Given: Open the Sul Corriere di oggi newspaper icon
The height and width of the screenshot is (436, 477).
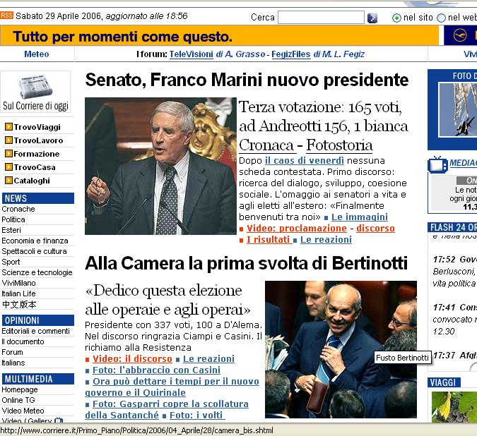Looking at the screenshot, I should click(x=35, y=87).
